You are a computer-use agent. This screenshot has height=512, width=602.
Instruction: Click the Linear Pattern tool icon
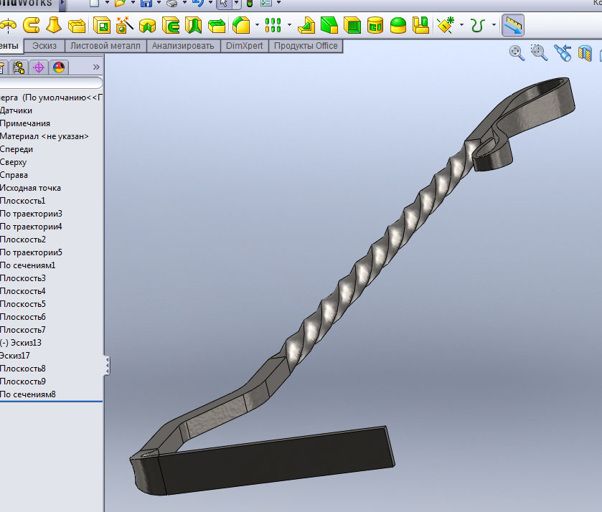[x=273, y=27]
